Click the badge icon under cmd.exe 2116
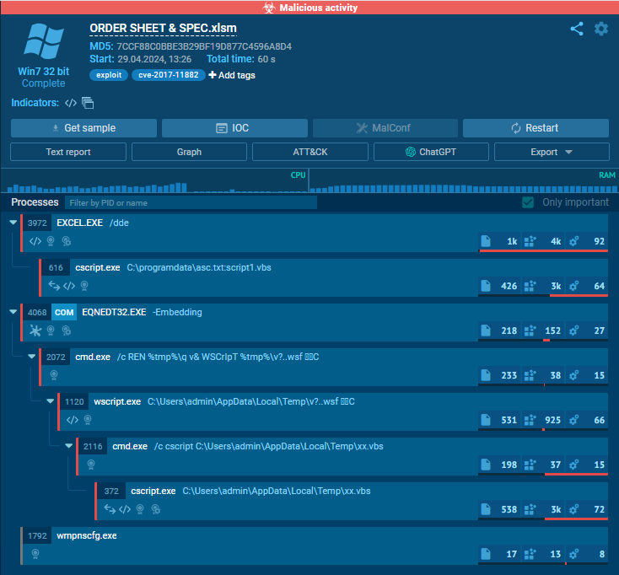The image size is (619, 575). tap(91, 465)
